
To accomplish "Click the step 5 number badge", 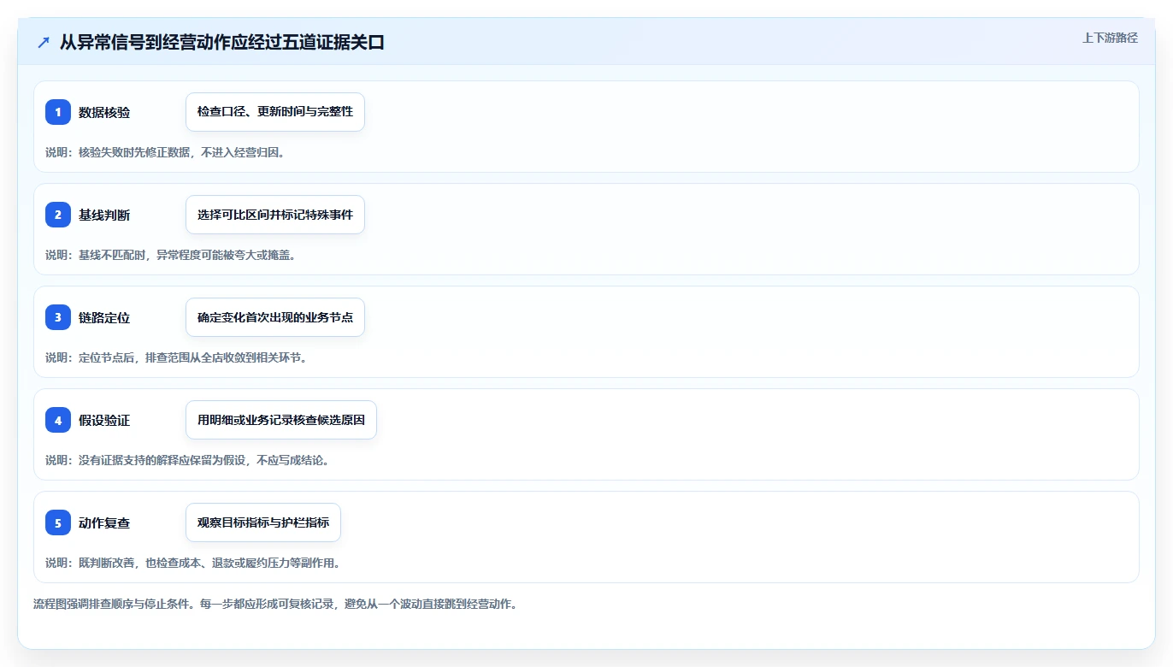I will pos(58,522).
